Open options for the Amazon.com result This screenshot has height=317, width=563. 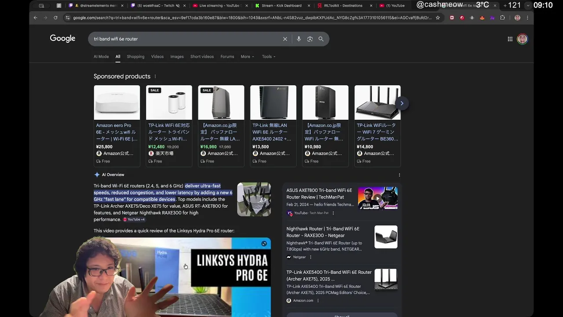click(318, 301)
